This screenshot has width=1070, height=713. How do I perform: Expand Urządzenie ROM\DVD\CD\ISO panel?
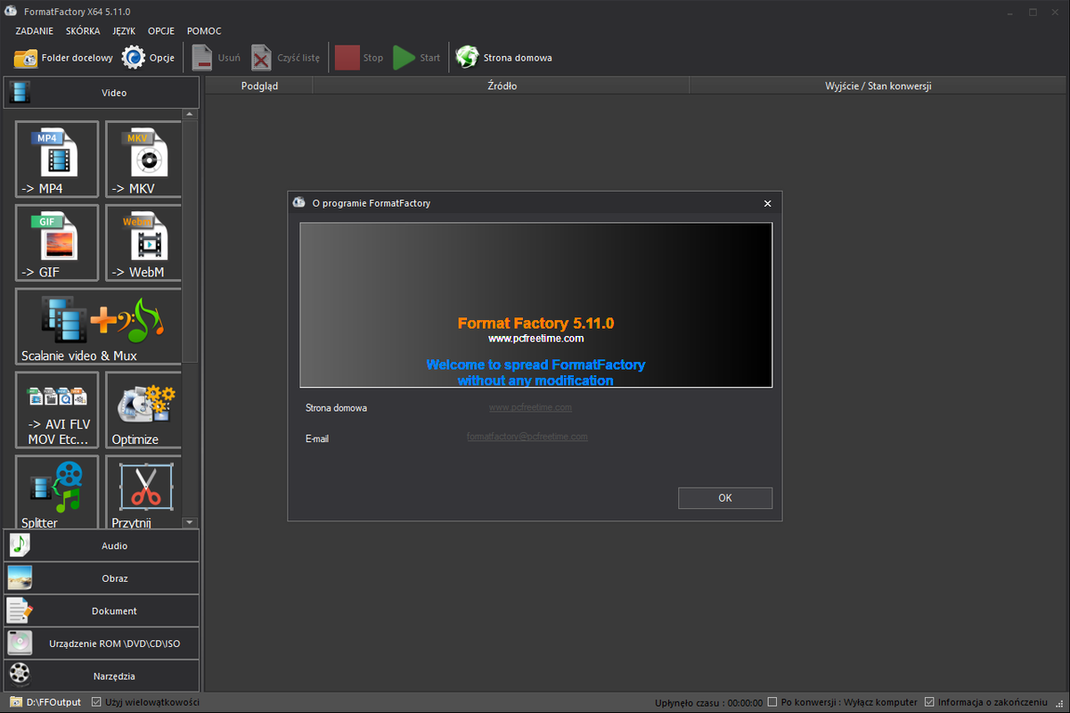pos(102,643)
